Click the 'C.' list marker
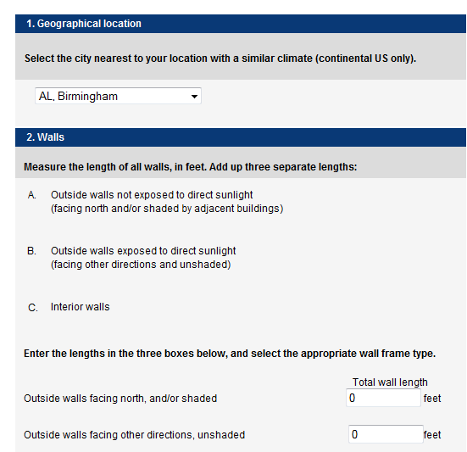This screenshot has width=467, height=452. coord(33,308)
